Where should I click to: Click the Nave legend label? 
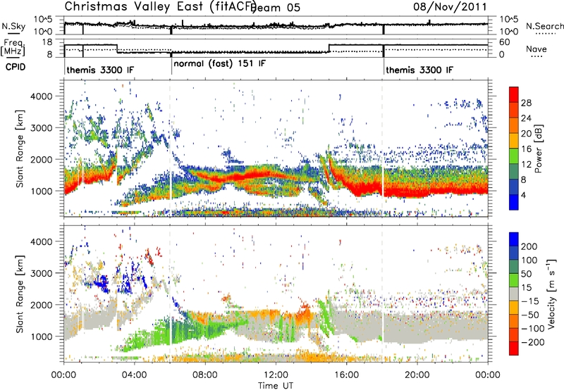pos(537,49)
